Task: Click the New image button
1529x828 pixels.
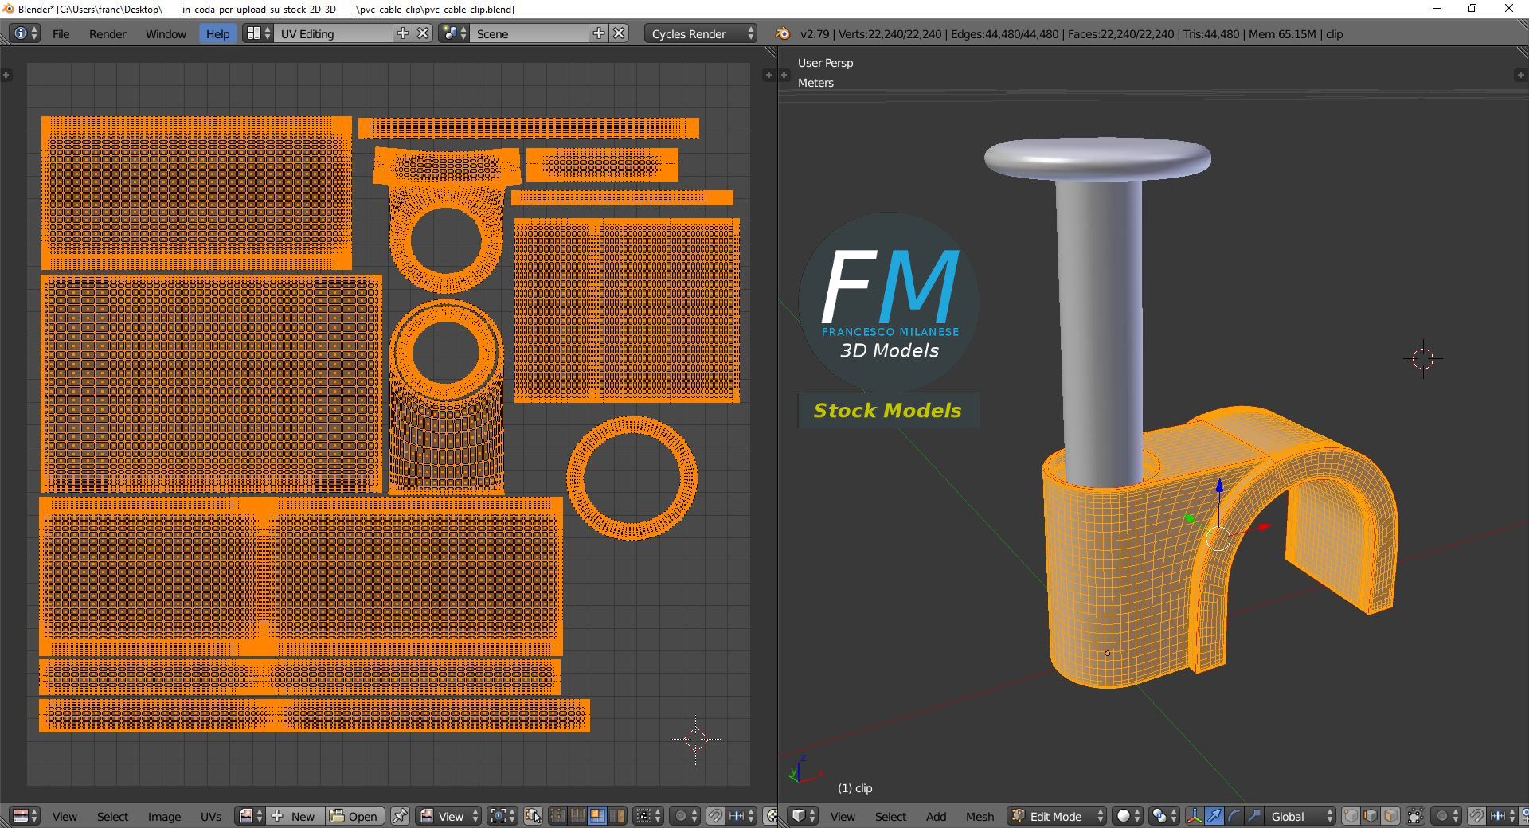Action: (295, 816)
